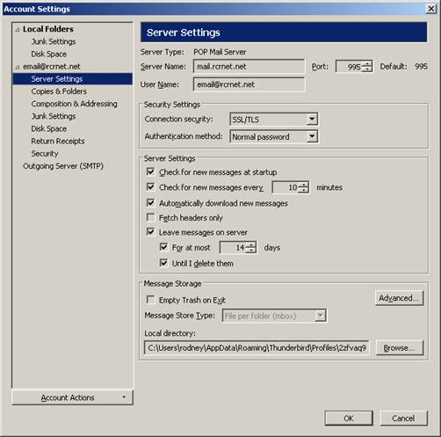Click inside the Server Name field
Image resolution: width=441 pixels, height=437 pixels.
(249, 67)
